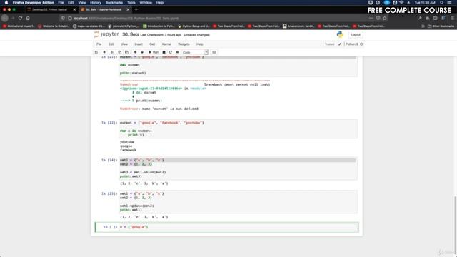Open the Jupyter Edit menu
Image resolution: width=457 pixels, height=257 pixels.
coord(111,44)
